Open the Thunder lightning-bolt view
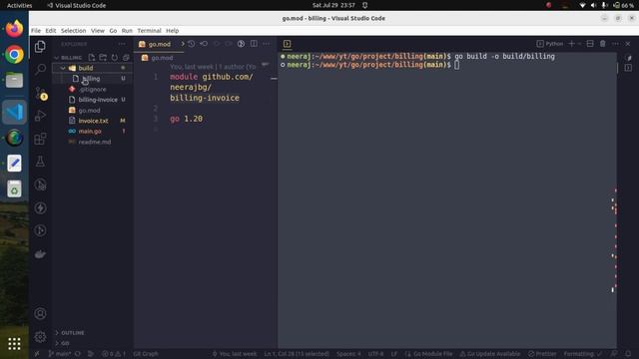Screen dimensions: 639x359 40,208
